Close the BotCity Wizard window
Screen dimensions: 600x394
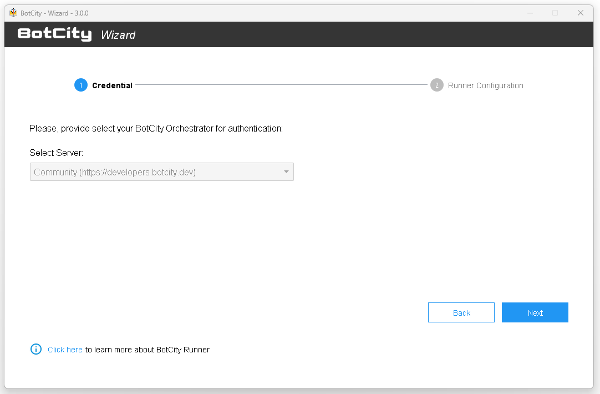click(x=581, y=13)
